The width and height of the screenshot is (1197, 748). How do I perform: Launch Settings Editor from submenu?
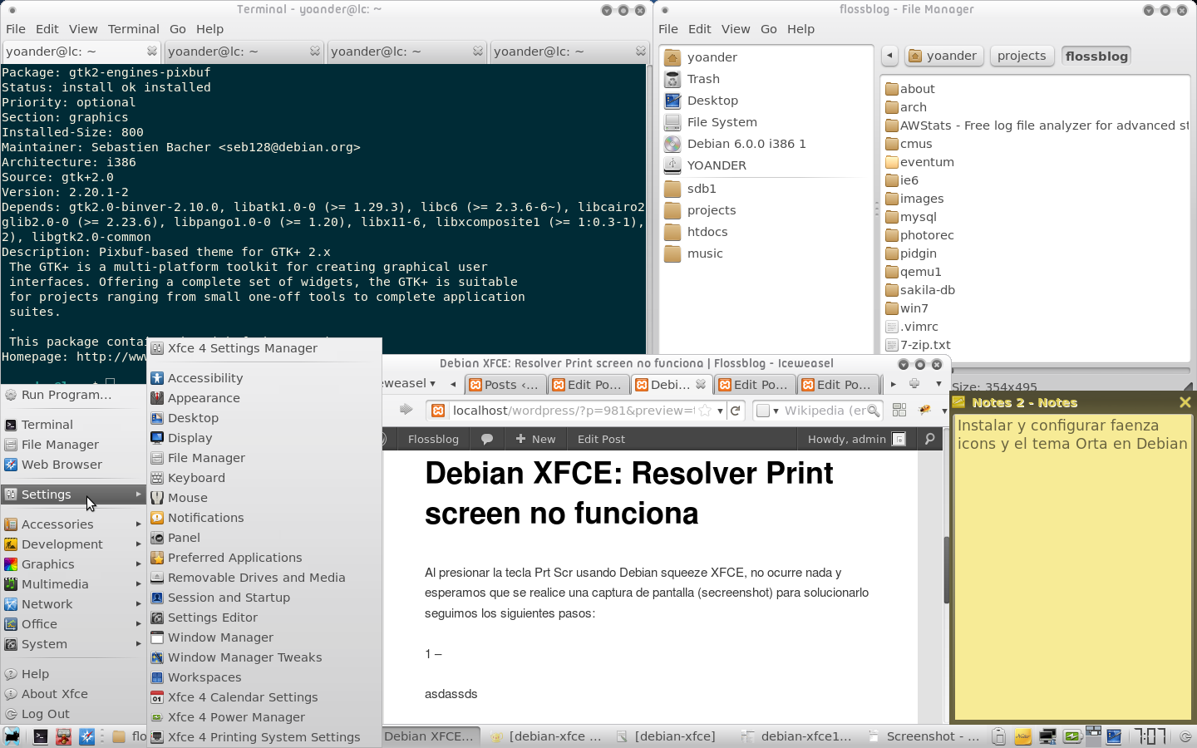click(x=264, y=618)
